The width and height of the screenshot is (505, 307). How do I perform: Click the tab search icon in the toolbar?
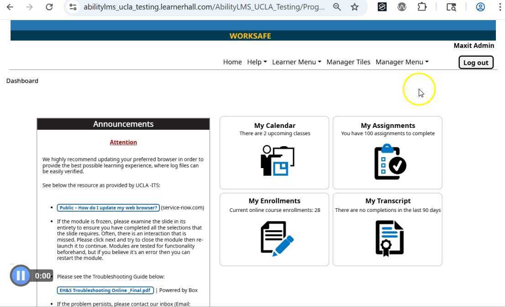(451, 7)
